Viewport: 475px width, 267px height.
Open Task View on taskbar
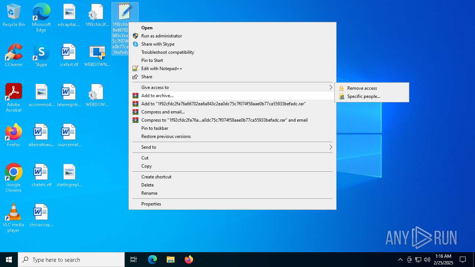[134, 260]
